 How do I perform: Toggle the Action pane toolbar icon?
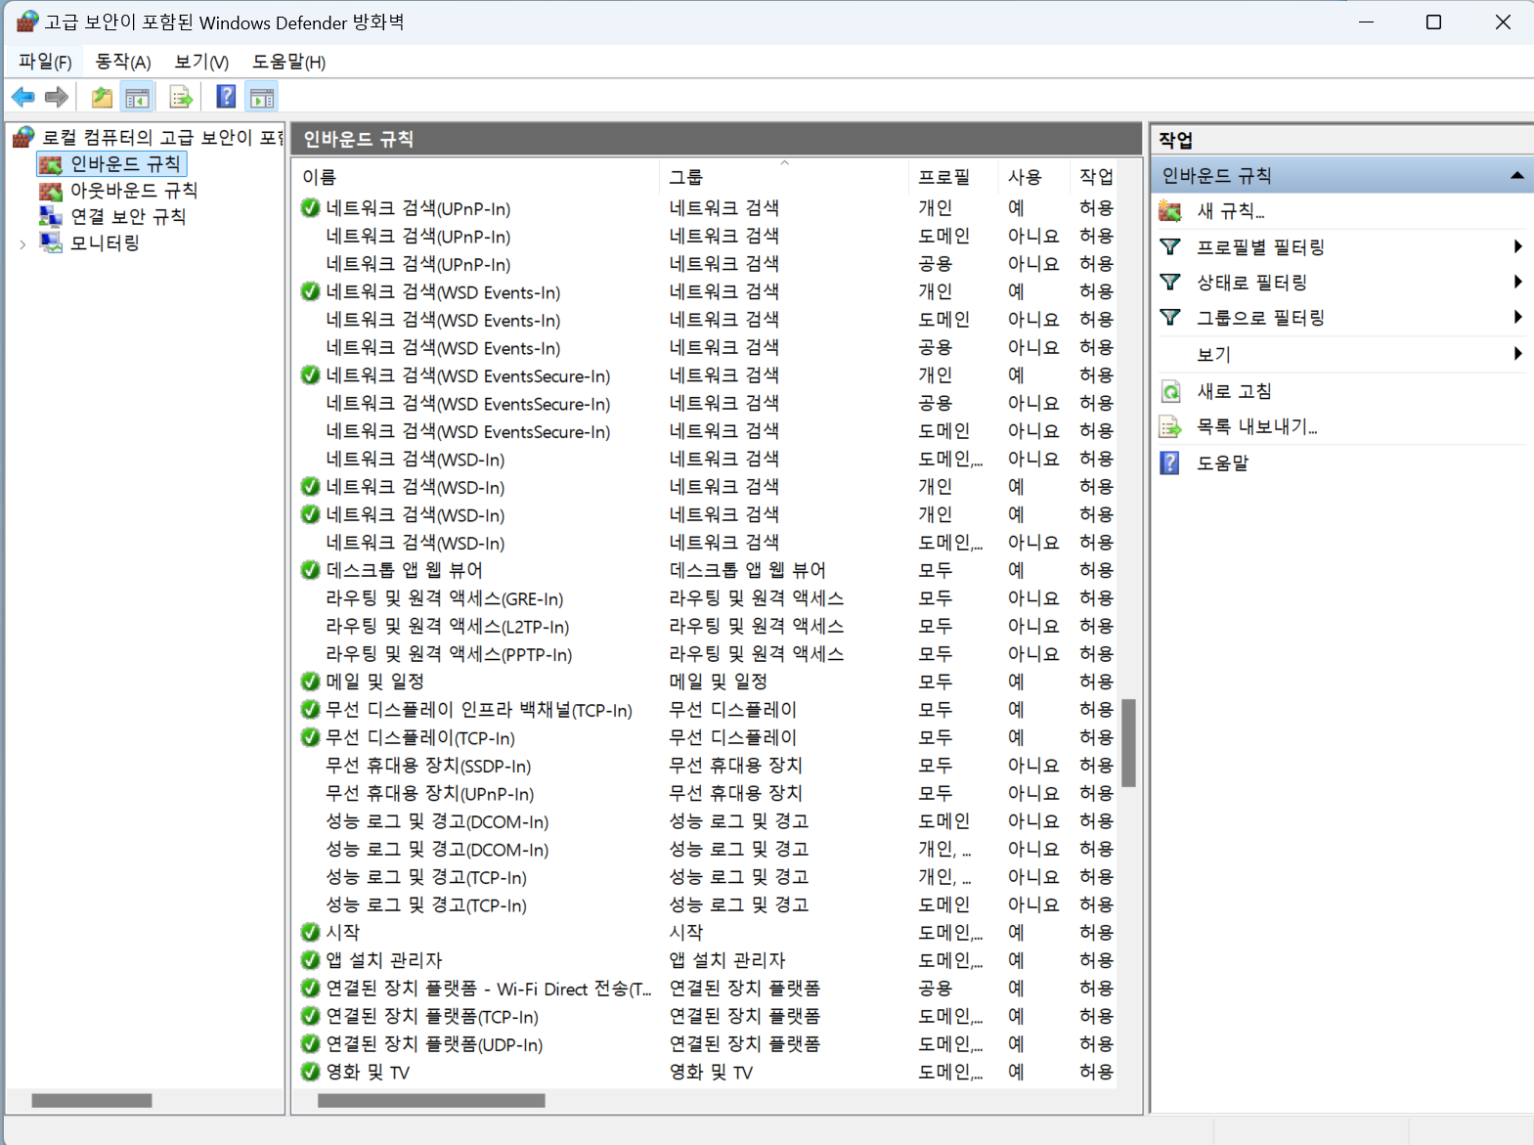(262, 97)
